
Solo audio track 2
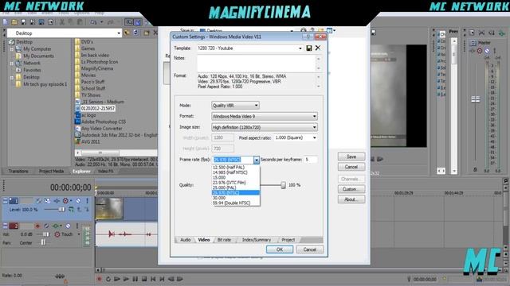click(x=77, y=226)
